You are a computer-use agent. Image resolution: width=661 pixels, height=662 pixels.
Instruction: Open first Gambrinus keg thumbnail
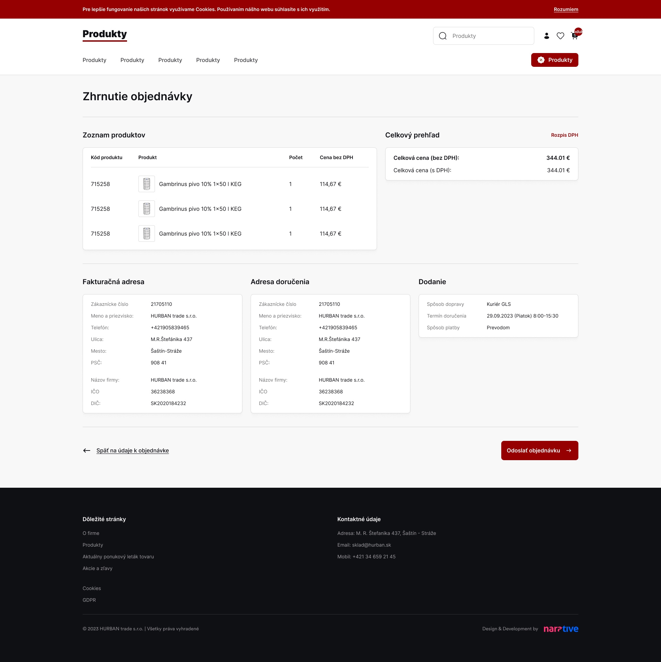point(147,184)
